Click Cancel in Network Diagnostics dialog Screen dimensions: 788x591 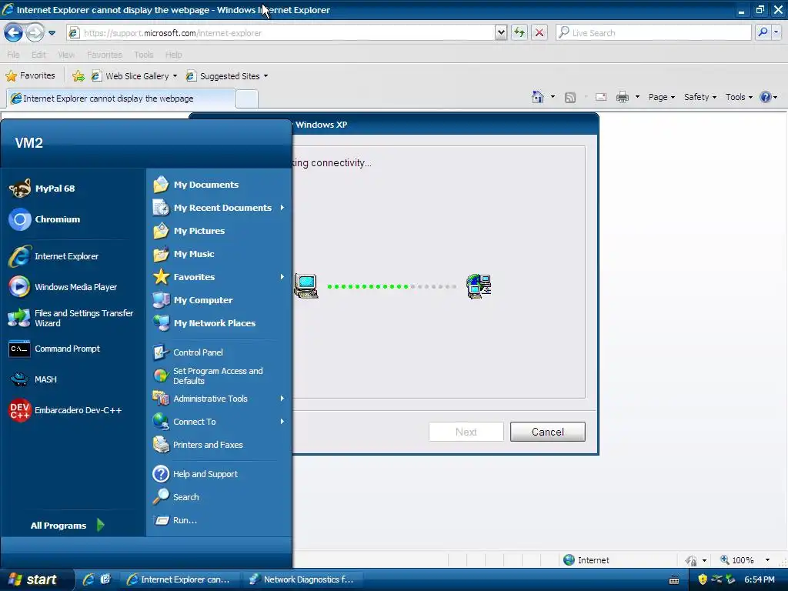click(548, 432)
